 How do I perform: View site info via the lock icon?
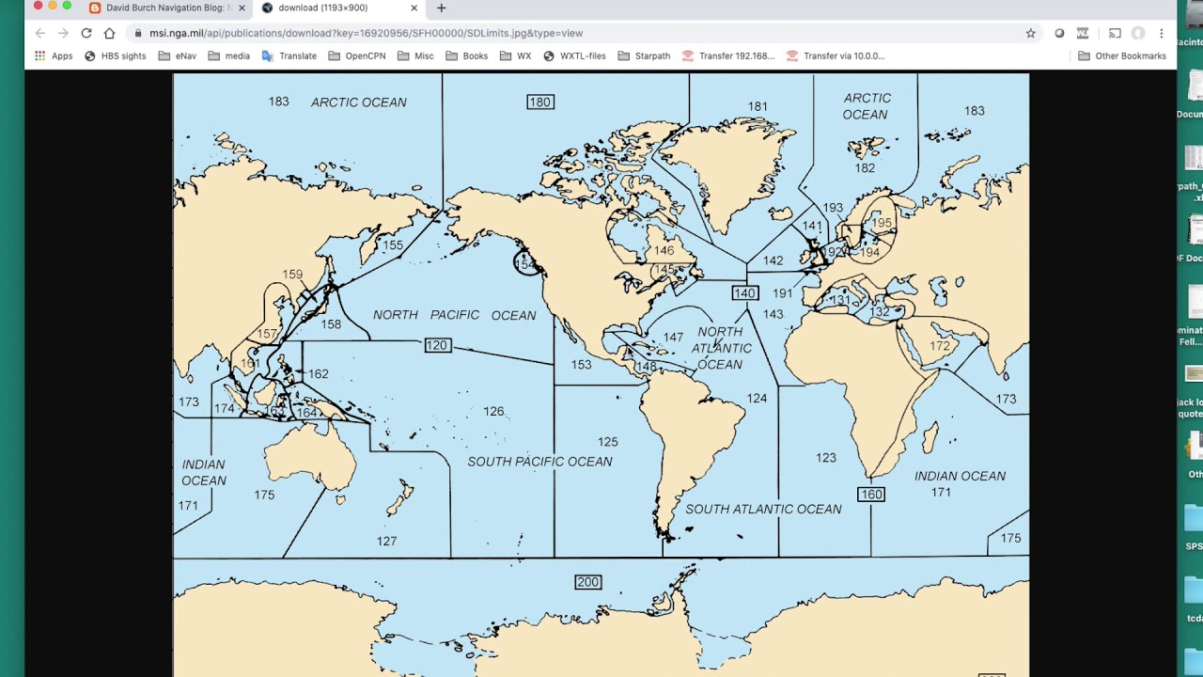(x=139, y=33)
